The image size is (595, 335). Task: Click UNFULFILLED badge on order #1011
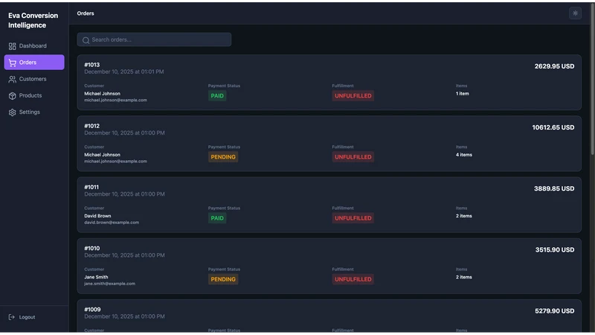pyautogui.click(x=353, y=218)
